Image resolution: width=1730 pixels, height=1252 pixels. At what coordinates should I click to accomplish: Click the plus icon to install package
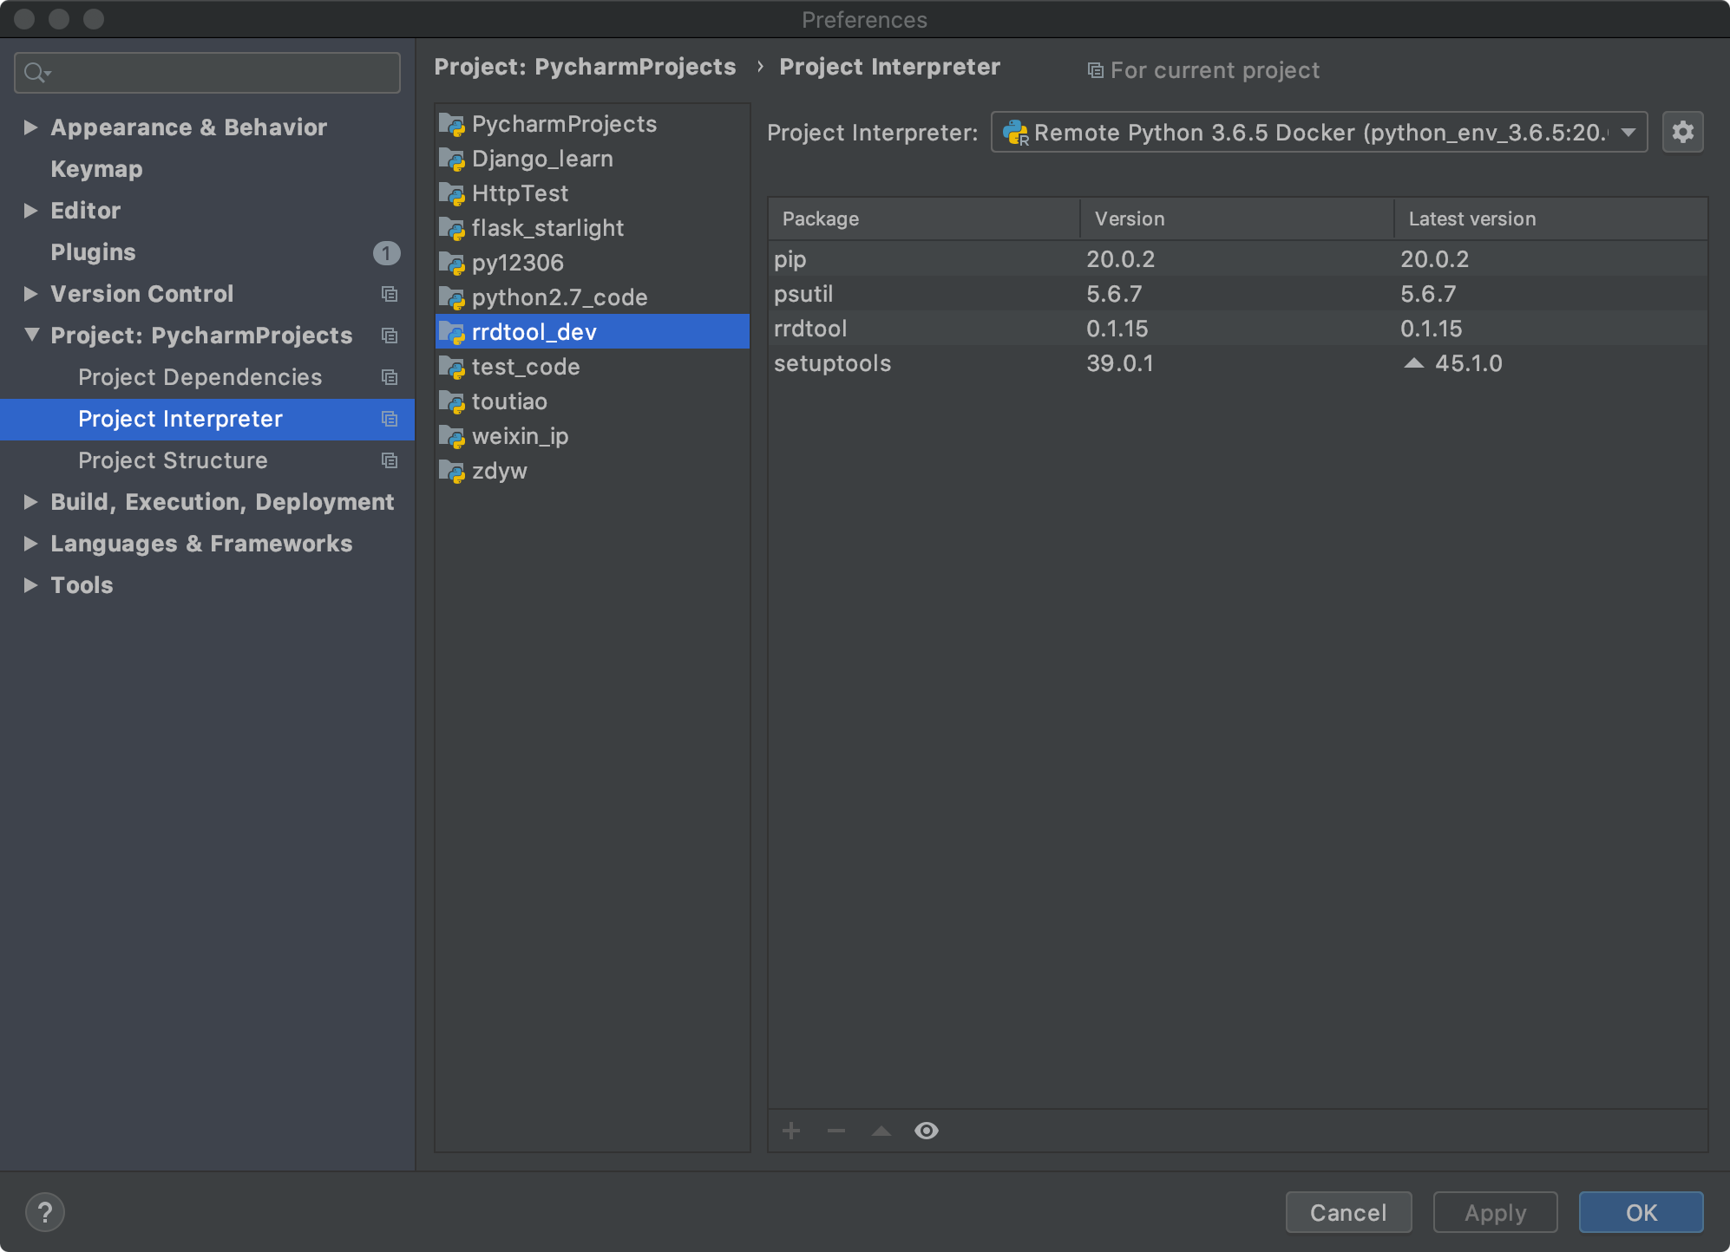pyautogui.click(x=790, y=1131)
